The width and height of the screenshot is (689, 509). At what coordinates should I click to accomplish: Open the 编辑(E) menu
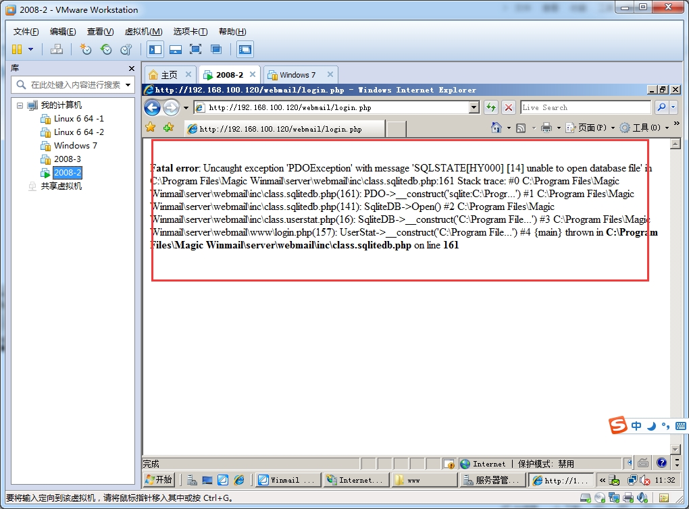[x=63, y=32]
